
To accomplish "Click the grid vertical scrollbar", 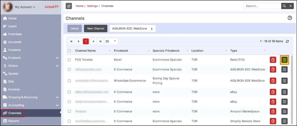I will click(x=292, y=91).
